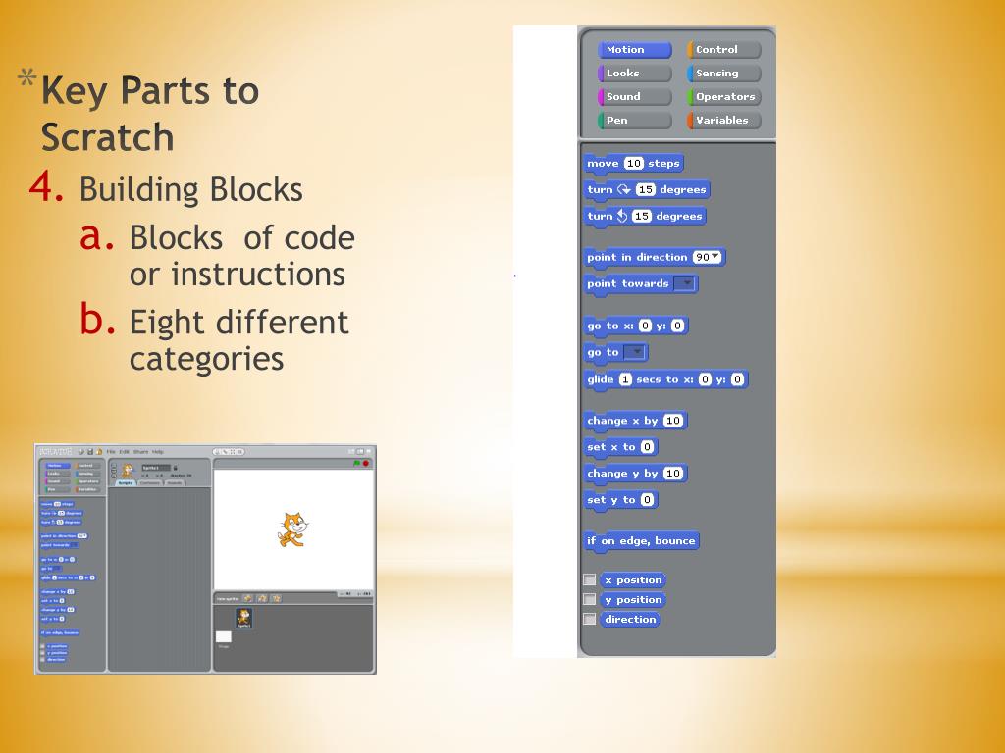Select the Stage thumbnail in small Scratch window
Viewport: 1005px width, 753px height.
pyautogui.click(x=224, y=638)
